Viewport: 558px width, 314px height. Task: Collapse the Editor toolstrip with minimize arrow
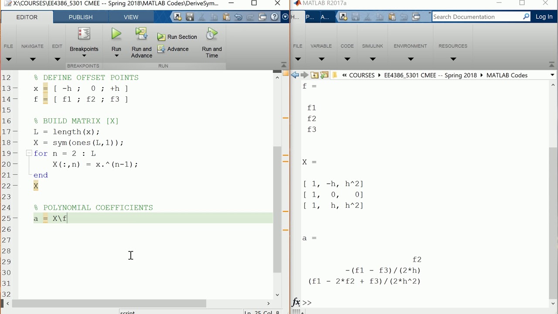pos(284,65)
